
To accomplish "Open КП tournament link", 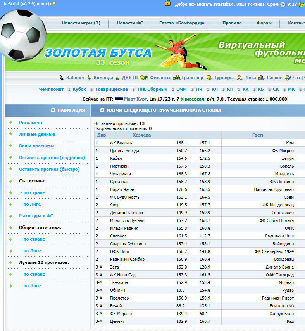I will click(230, 89).
